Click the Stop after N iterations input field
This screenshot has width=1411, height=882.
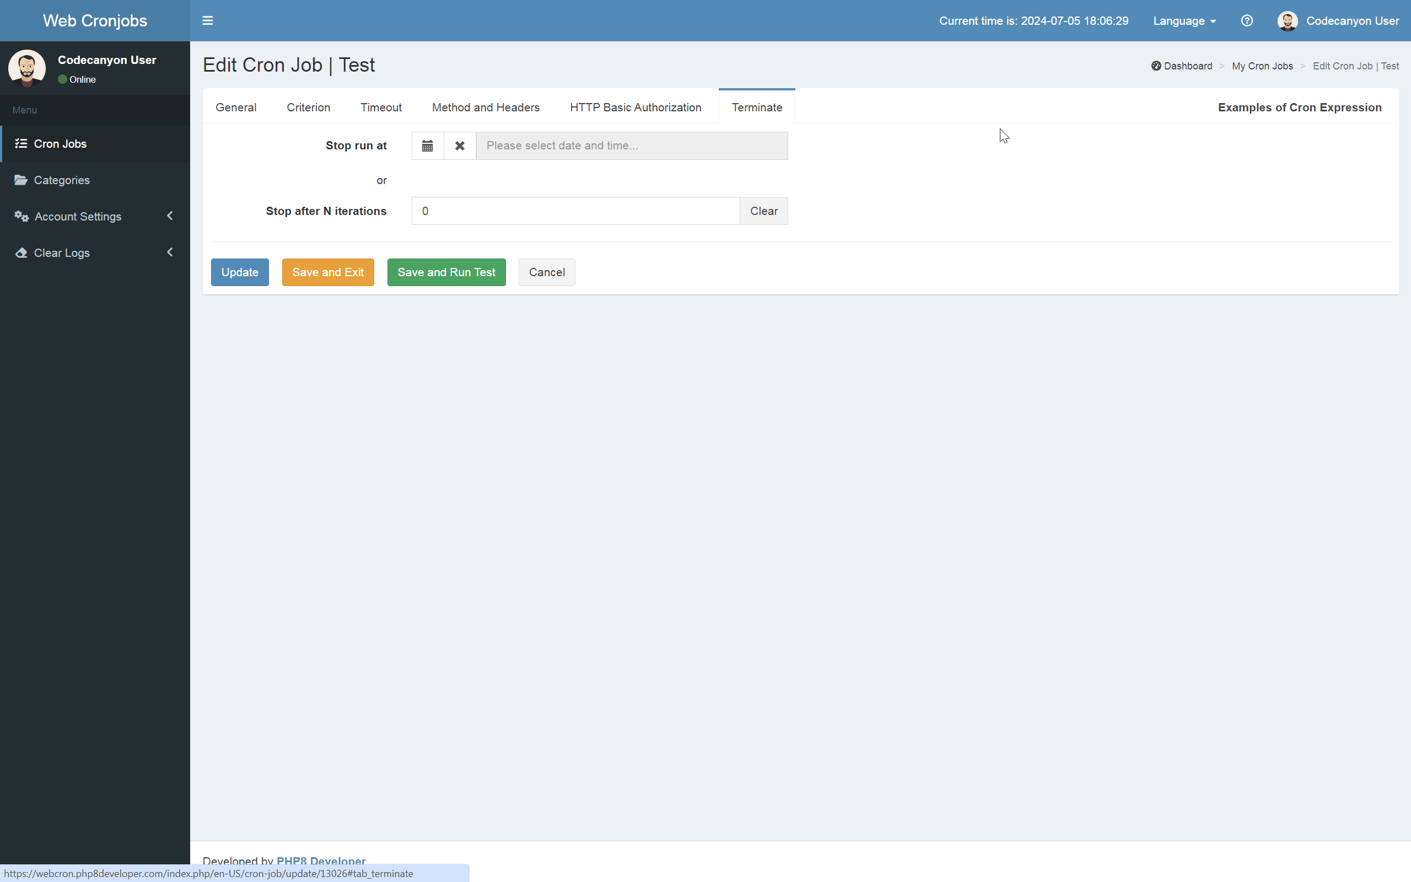pos(574,211)
